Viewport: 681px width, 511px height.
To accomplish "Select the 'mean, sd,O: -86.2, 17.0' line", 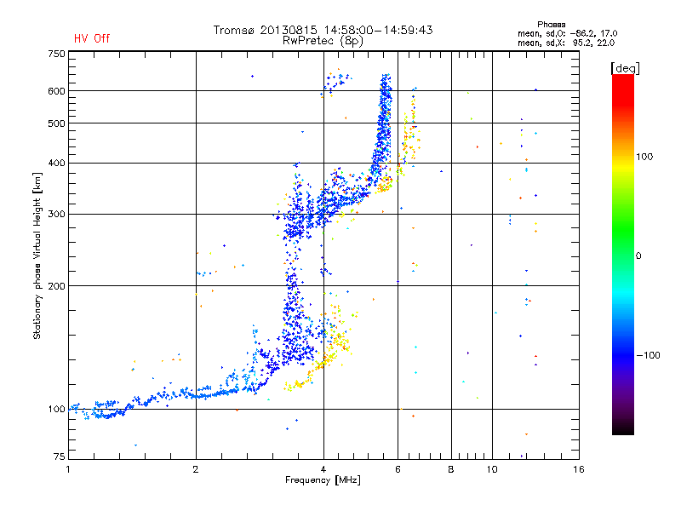I will 567,33.
